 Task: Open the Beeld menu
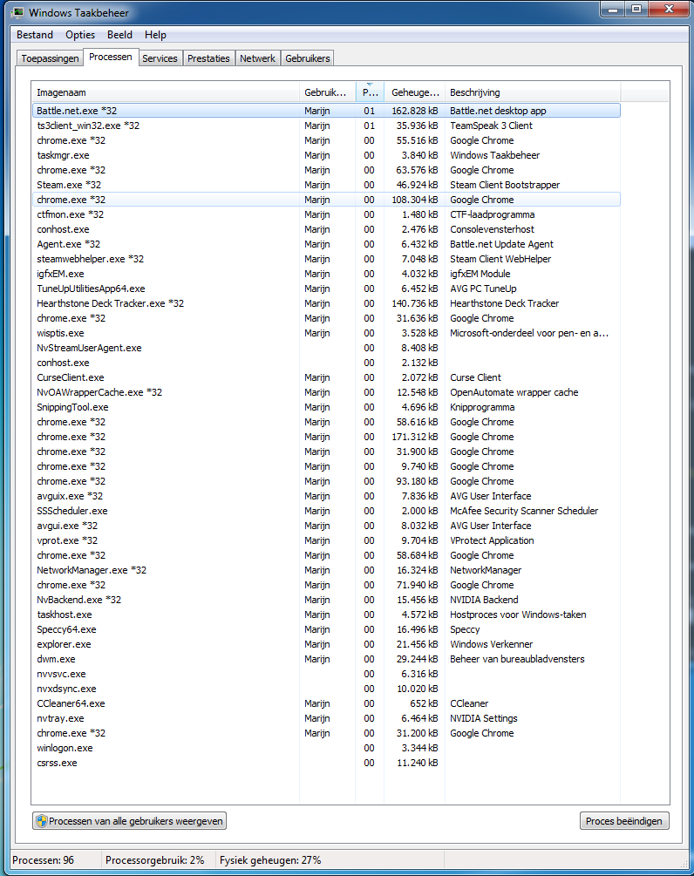point(119,35)
